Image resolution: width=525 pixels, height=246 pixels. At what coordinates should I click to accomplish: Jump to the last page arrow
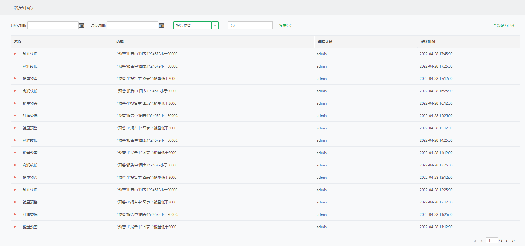tap(514, 241)
